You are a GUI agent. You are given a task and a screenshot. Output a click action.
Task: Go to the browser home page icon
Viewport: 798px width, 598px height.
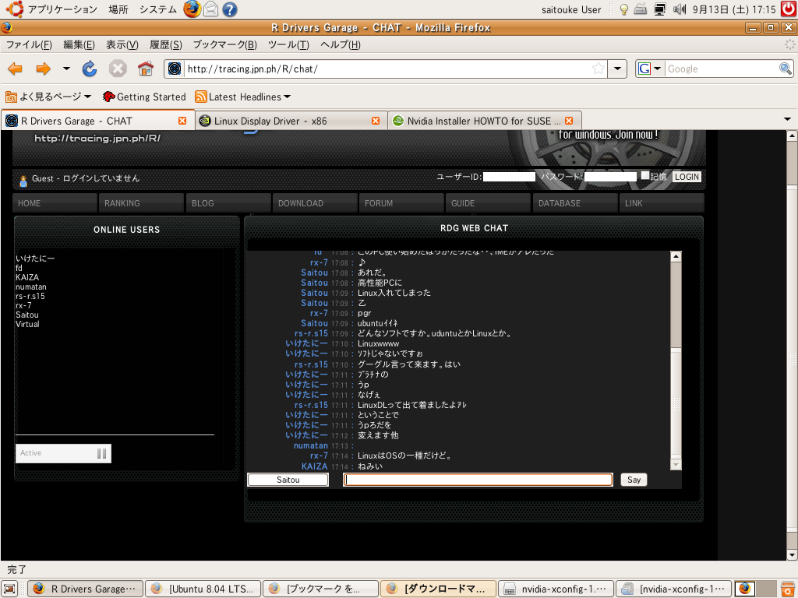(146, 69)
